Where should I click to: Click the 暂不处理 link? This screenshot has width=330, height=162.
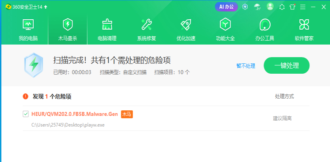click(246, 66)
